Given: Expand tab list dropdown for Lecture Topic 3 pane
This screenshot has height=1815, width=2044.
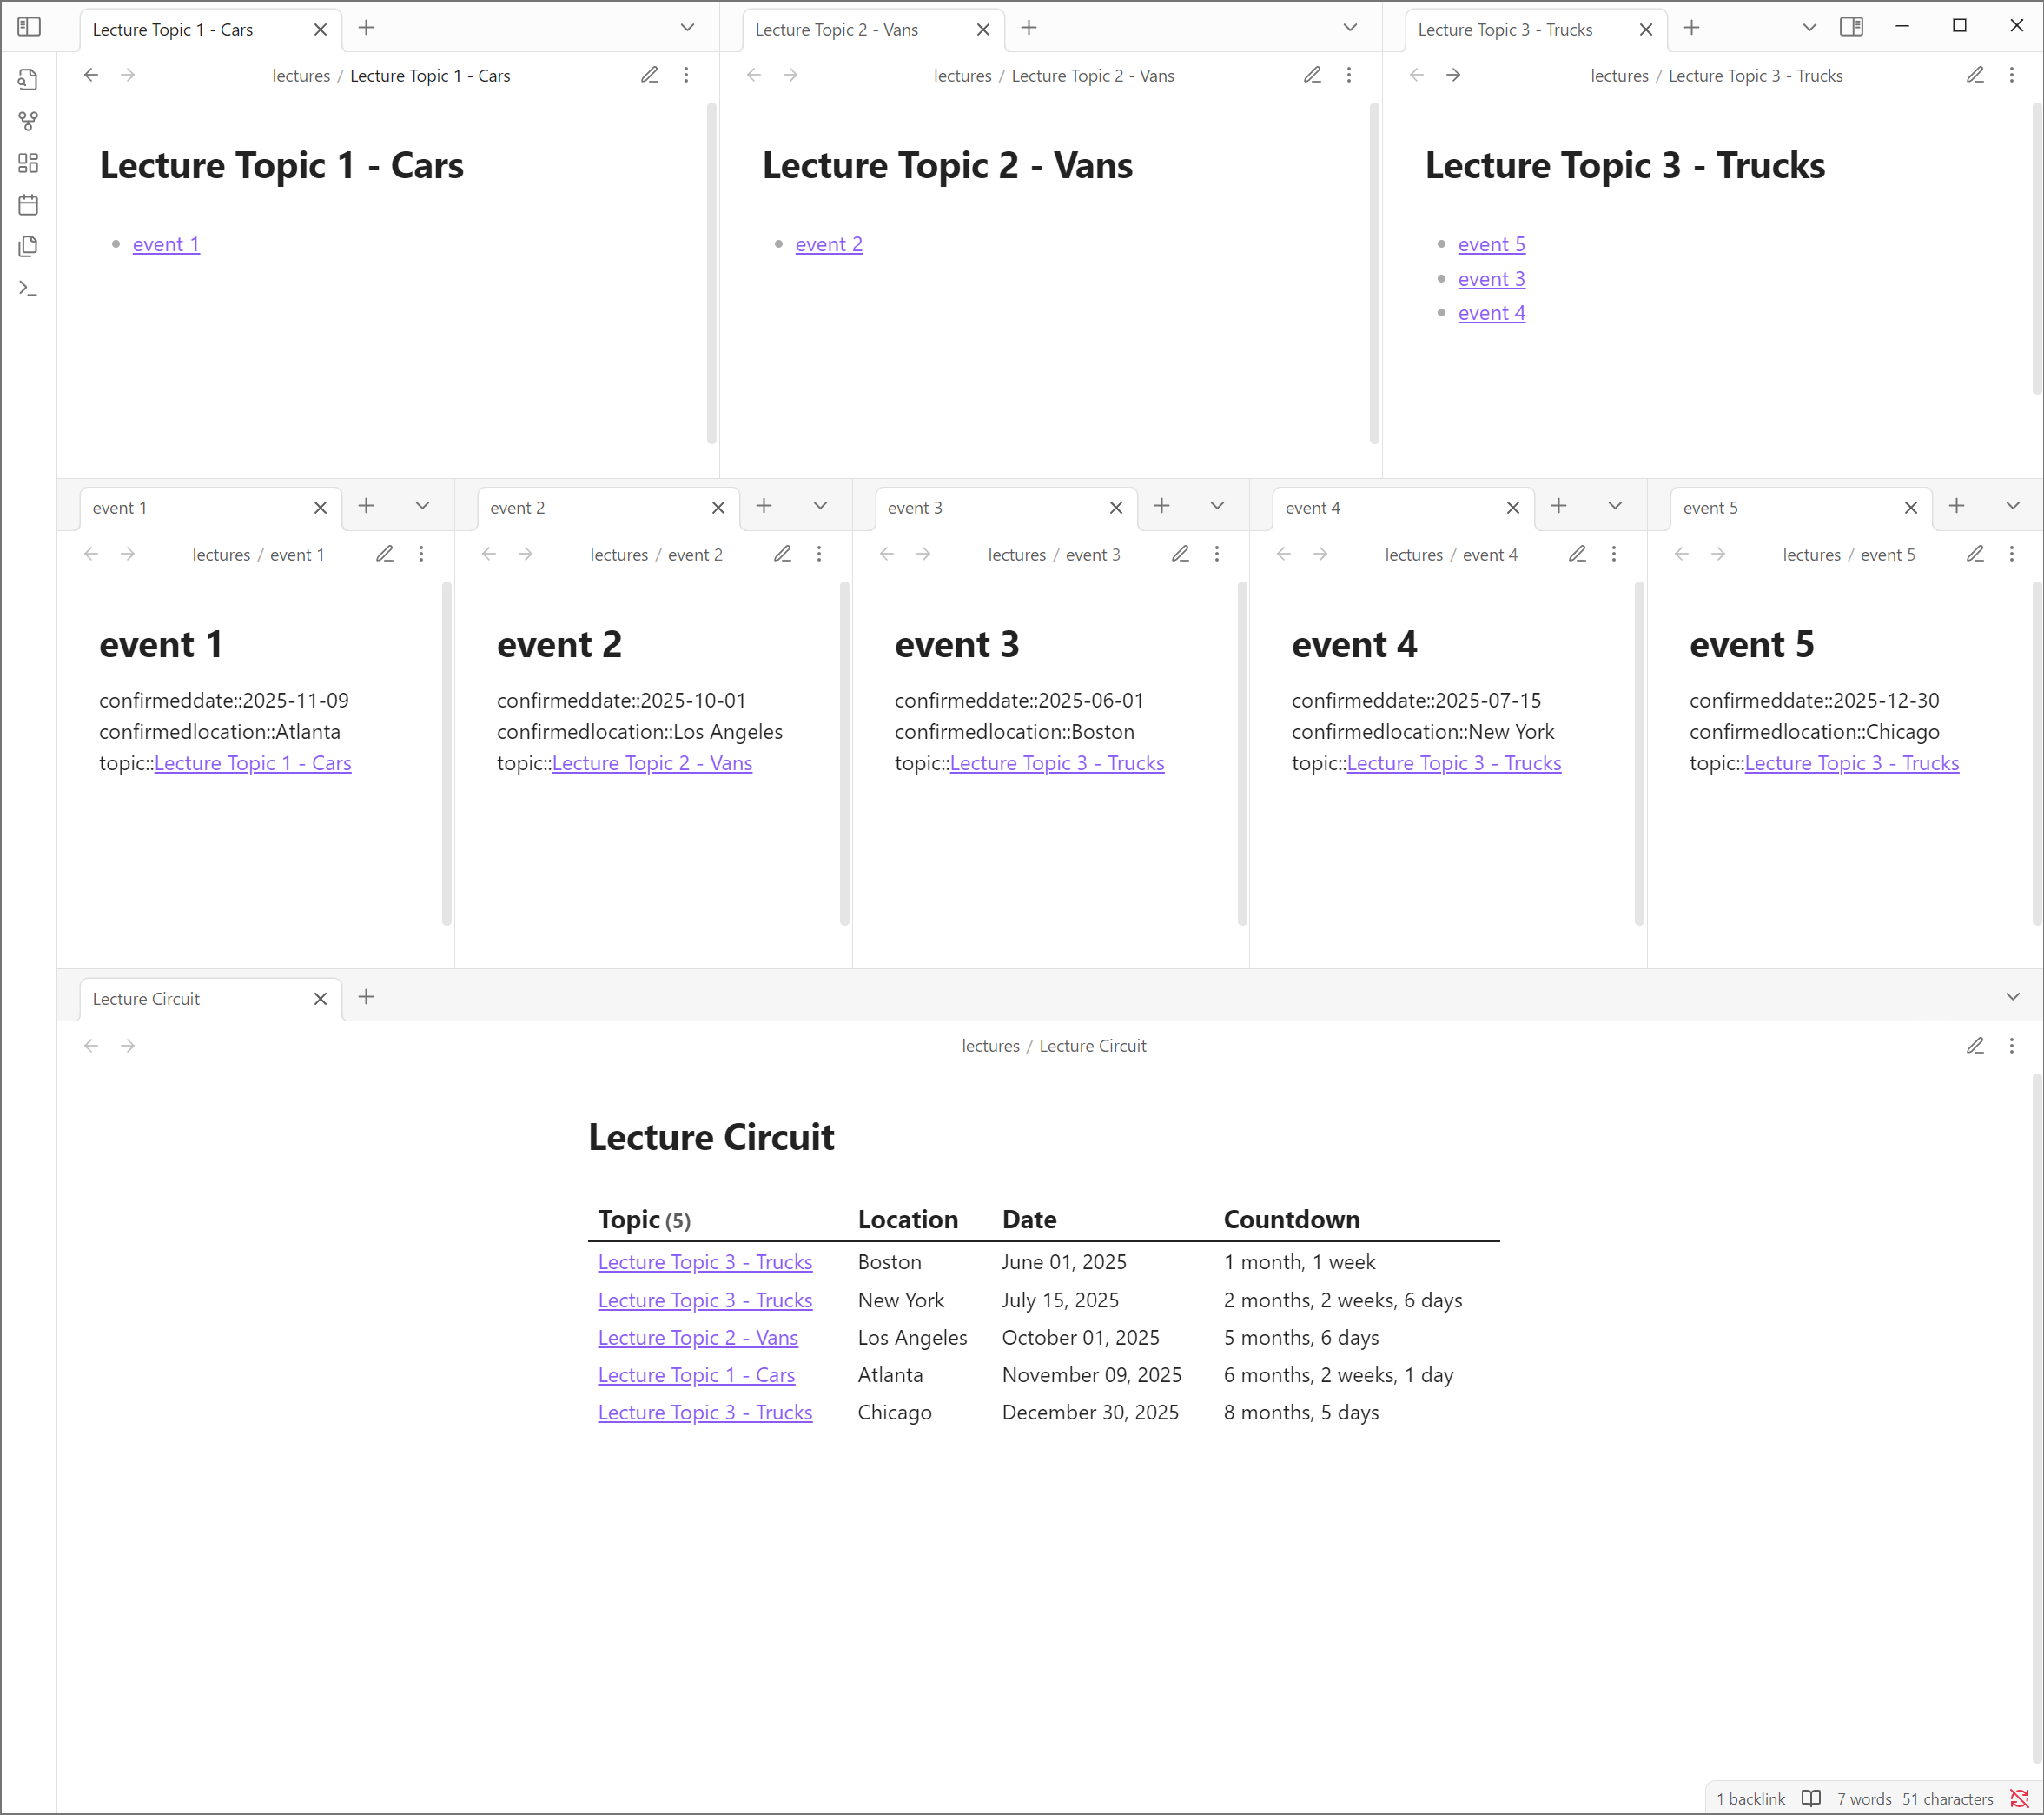Looking at the screenshot, I should [x=1809, y=28].
